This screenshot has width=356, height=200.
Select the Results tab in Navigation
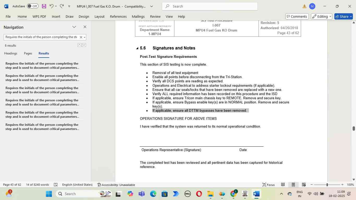coord(44,53)
